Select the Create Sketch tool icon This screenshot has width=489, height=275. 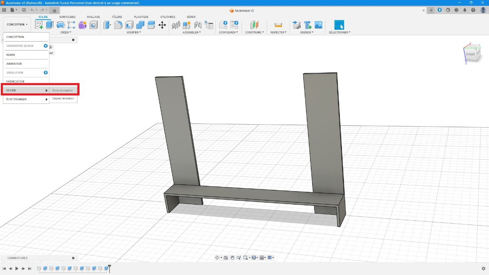coord(39,25)
